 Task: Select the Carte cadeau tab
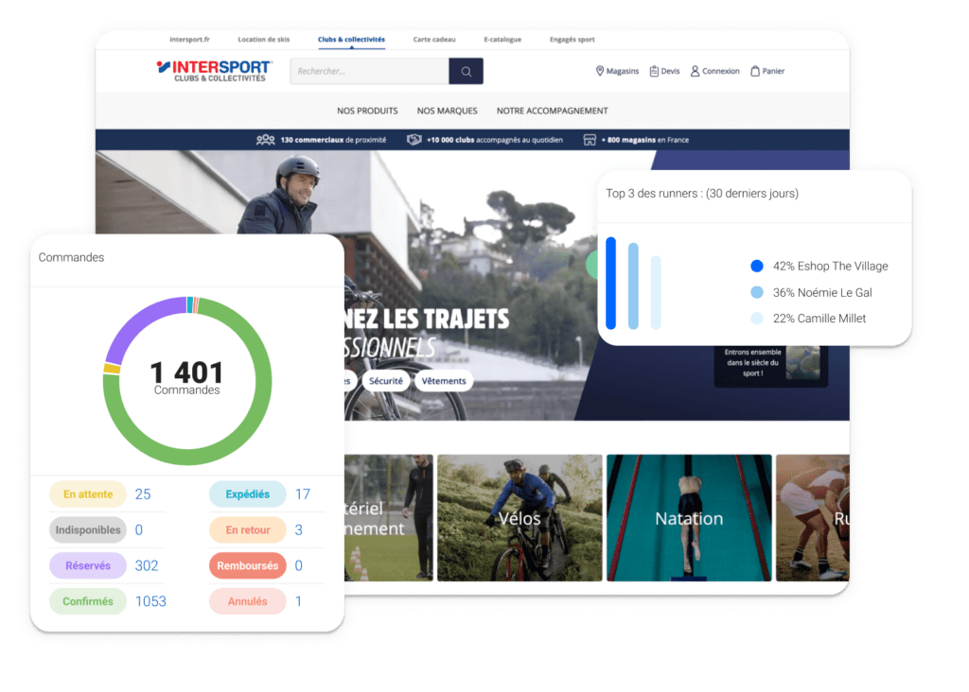(434, 40)
